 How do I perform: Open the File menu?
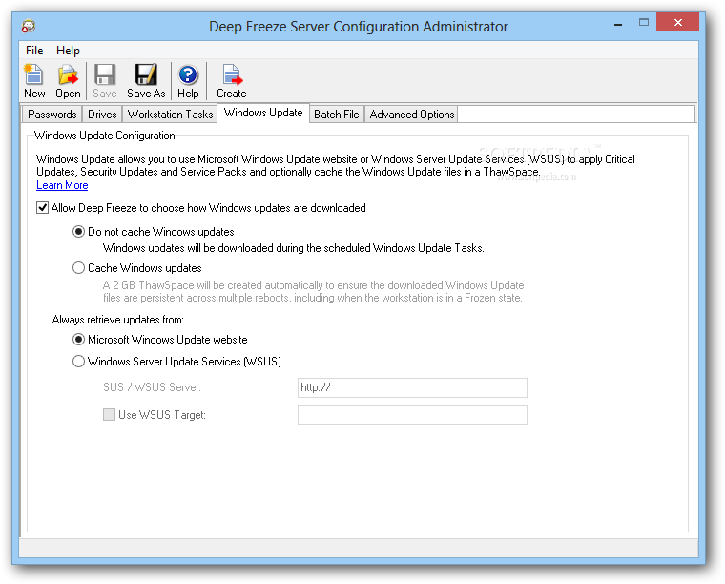point(34,50)
